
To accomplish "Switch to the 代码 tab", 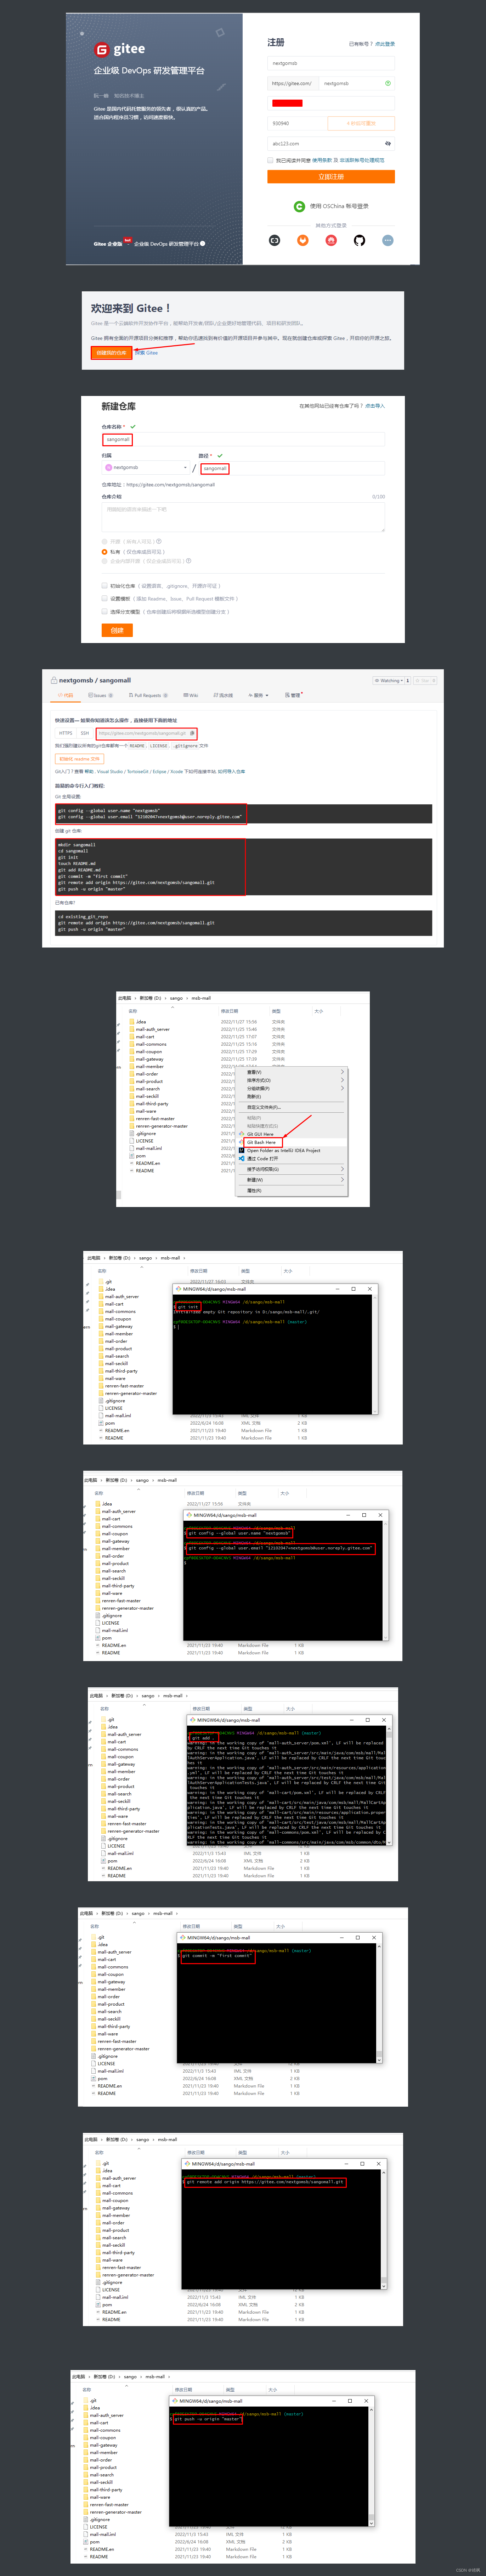I will pyautogui.click(x=66, y=695).
